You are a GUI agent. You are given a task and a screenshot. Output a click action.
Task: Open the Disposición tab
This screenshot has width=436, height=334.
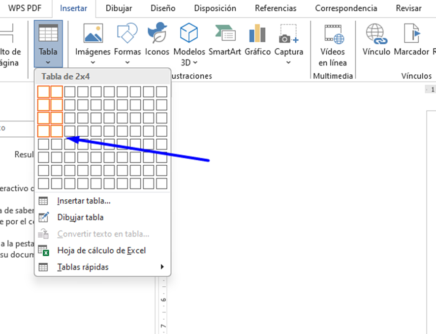click(215, 8)
